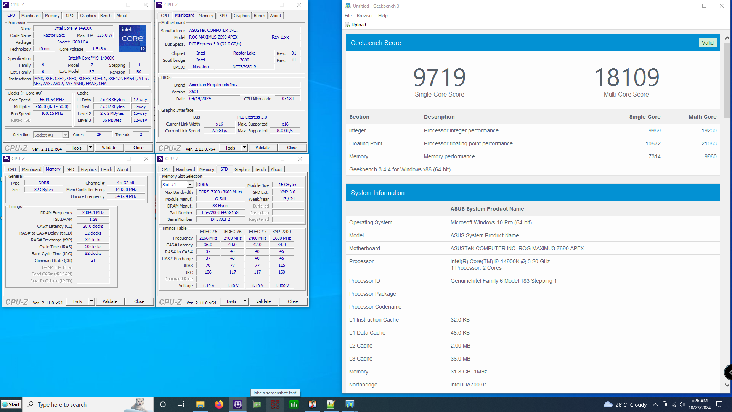732x412 pixels.
Task: Open Cortana circle icon on taskbar
Action: pos(163,404)
